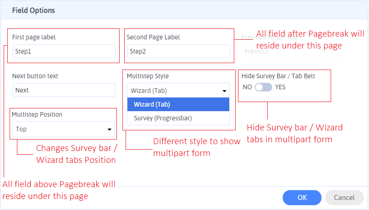Click the Multistep Position label text
369x210 pixels.
click(37, 114)
